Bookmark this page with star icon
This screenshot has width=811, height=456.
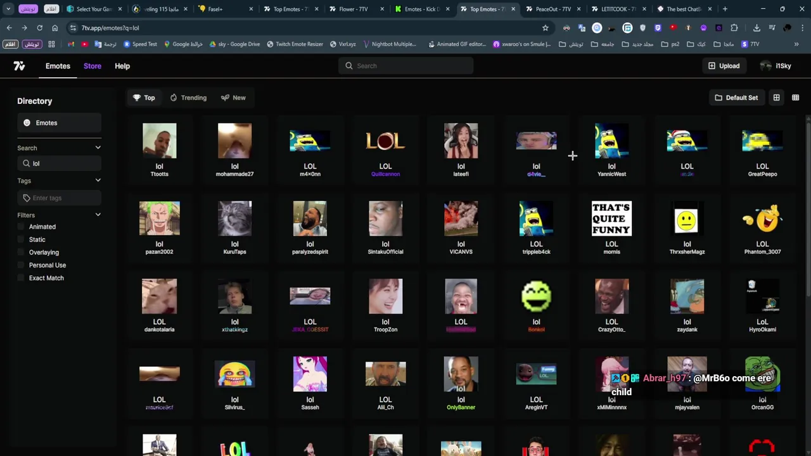click(545, 28)
